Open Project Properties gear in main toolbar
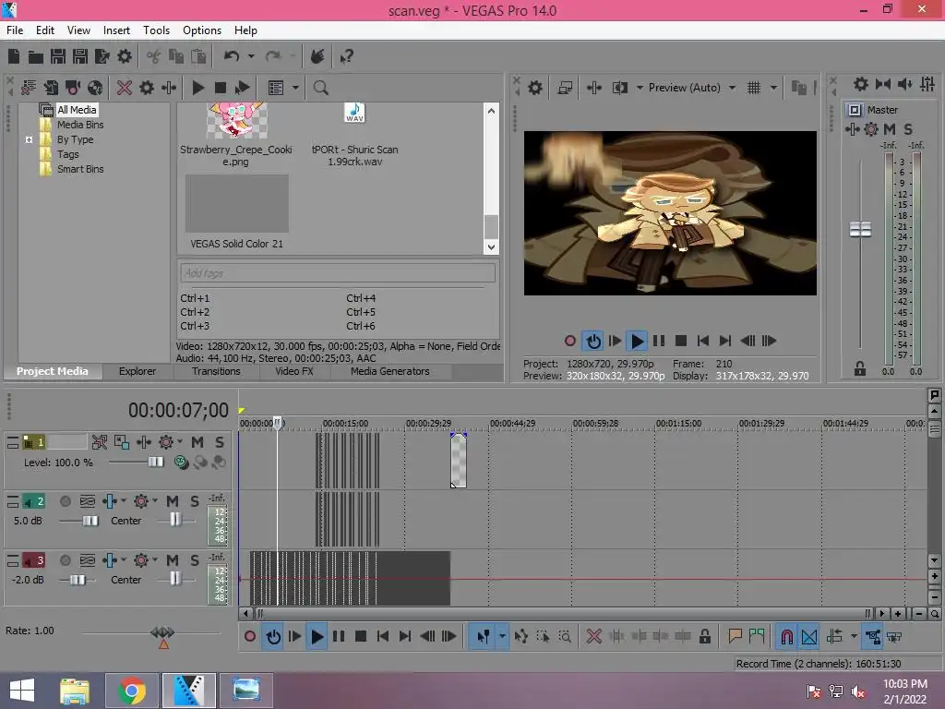The image size is (945, 709). [x=125, y=56]
